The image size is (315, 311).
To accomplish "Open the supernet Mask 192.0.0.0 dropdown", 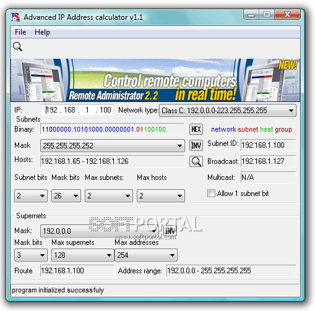I will [x=100, y=231].
